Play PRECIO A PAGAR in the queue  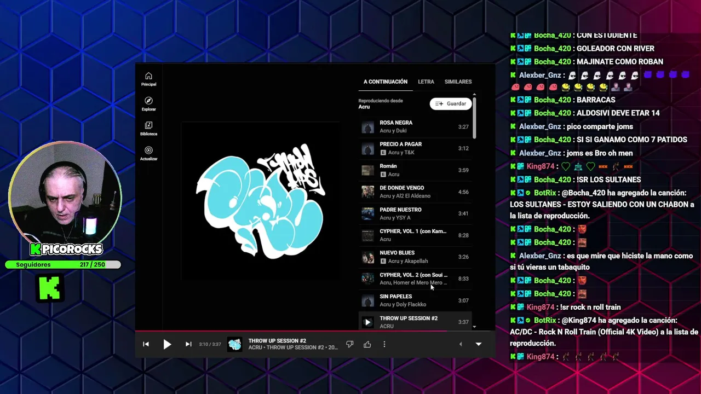pyautogui.click(x=415, y=148)
